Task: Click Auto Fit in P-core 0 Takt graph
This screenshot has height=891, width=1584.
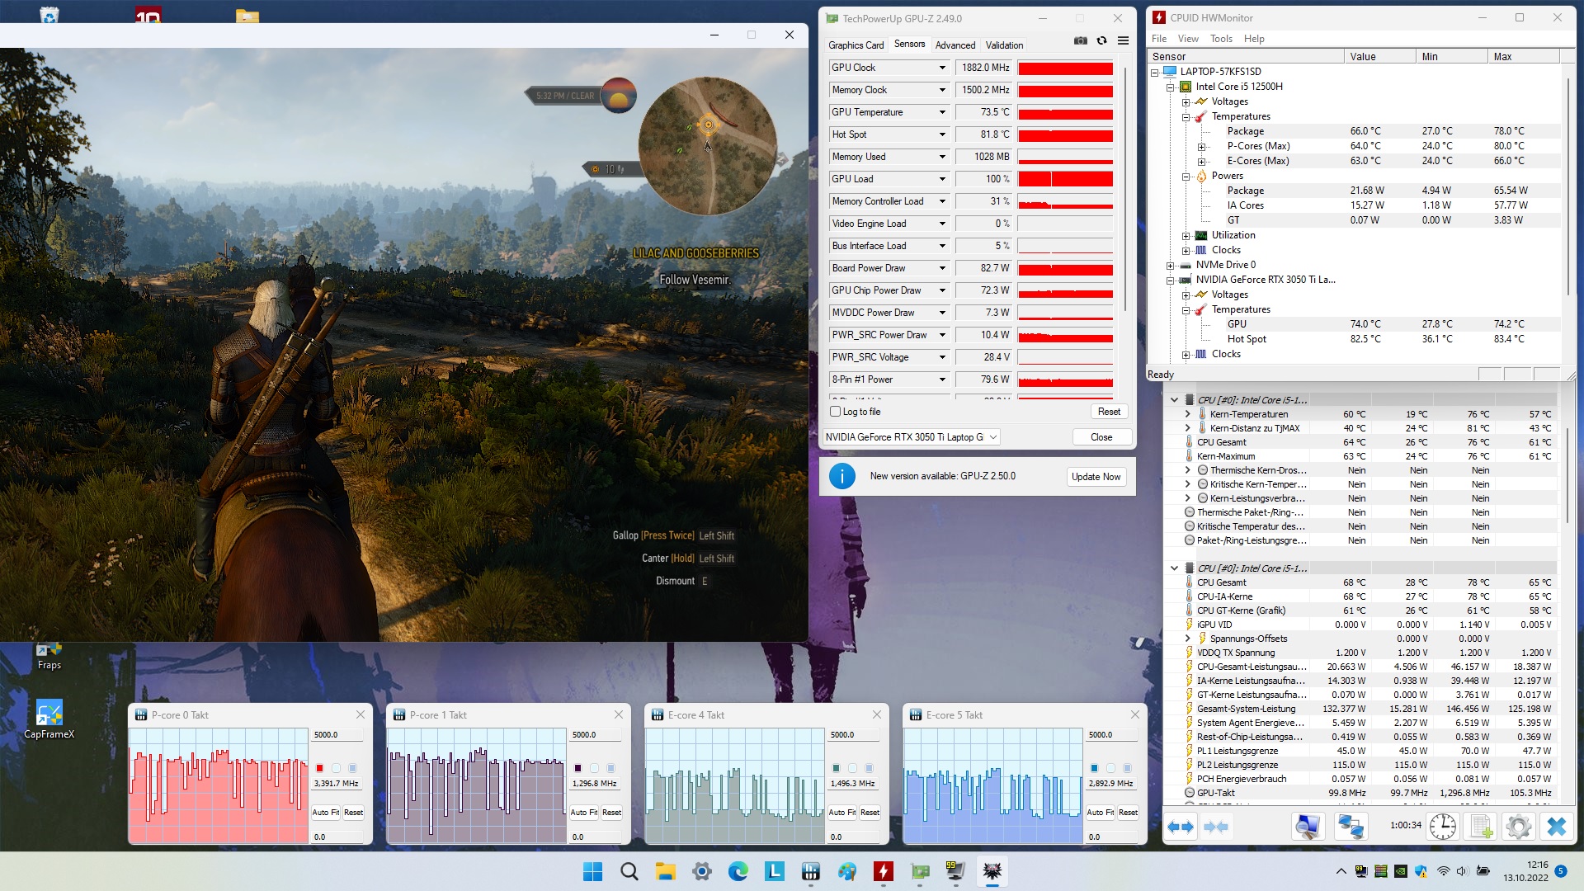Action: tap(326, 813)
